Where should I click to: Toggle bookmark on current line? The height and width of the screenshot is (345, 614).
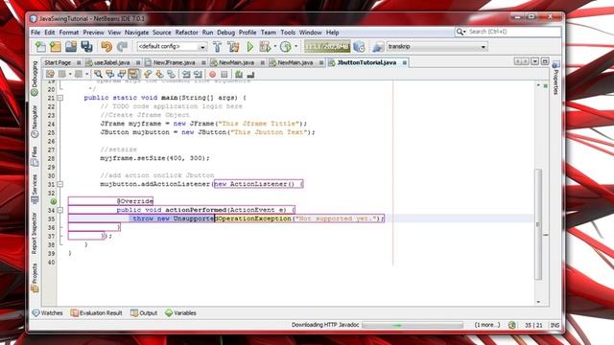pyautogui.click(x=171, y=74)
